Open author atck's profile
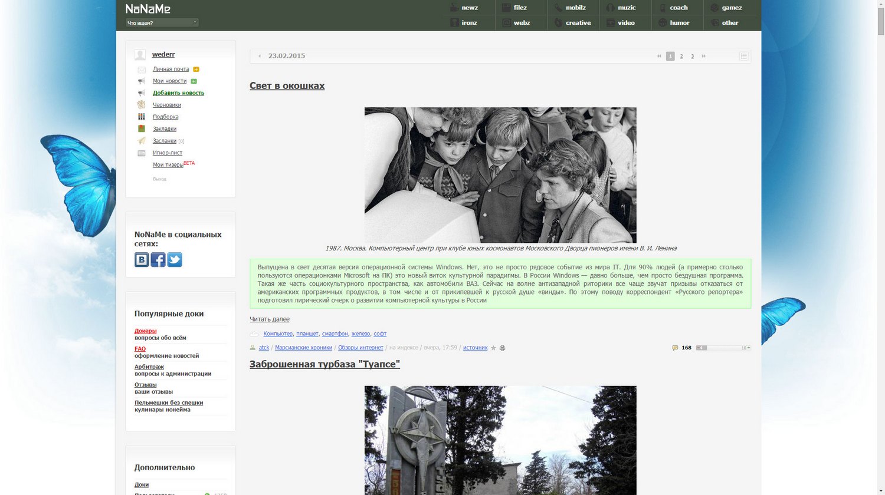This screenshot has height=495, width=885. tap(264, 348)
